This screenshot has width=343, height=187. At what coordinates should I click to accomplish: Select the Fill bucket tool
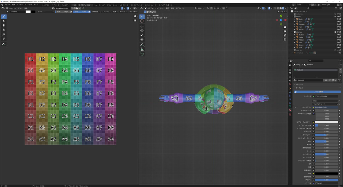[x=4, y=34]
